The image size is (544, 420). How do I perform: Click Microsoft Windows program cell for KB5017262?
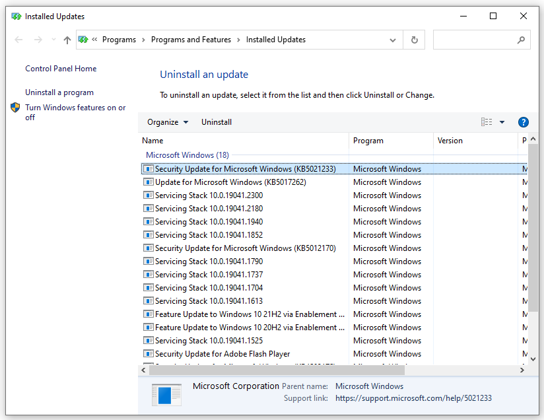387,182
